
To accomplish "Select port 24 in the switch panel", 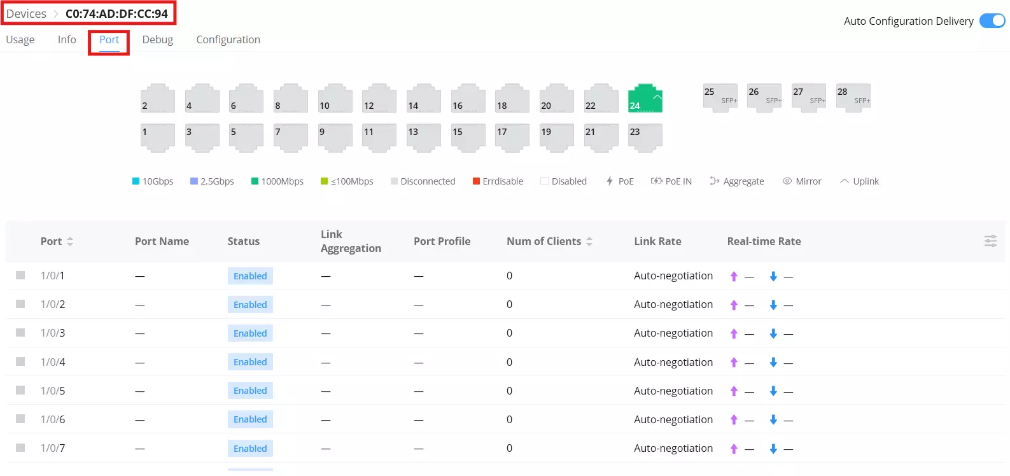I will 645,98.
